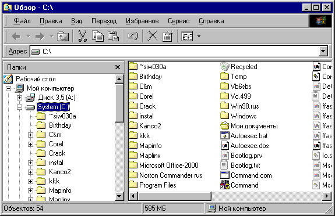Select Crack folder in the tree
Viewport: 335px width, 216px height.
tap(57, 153)
